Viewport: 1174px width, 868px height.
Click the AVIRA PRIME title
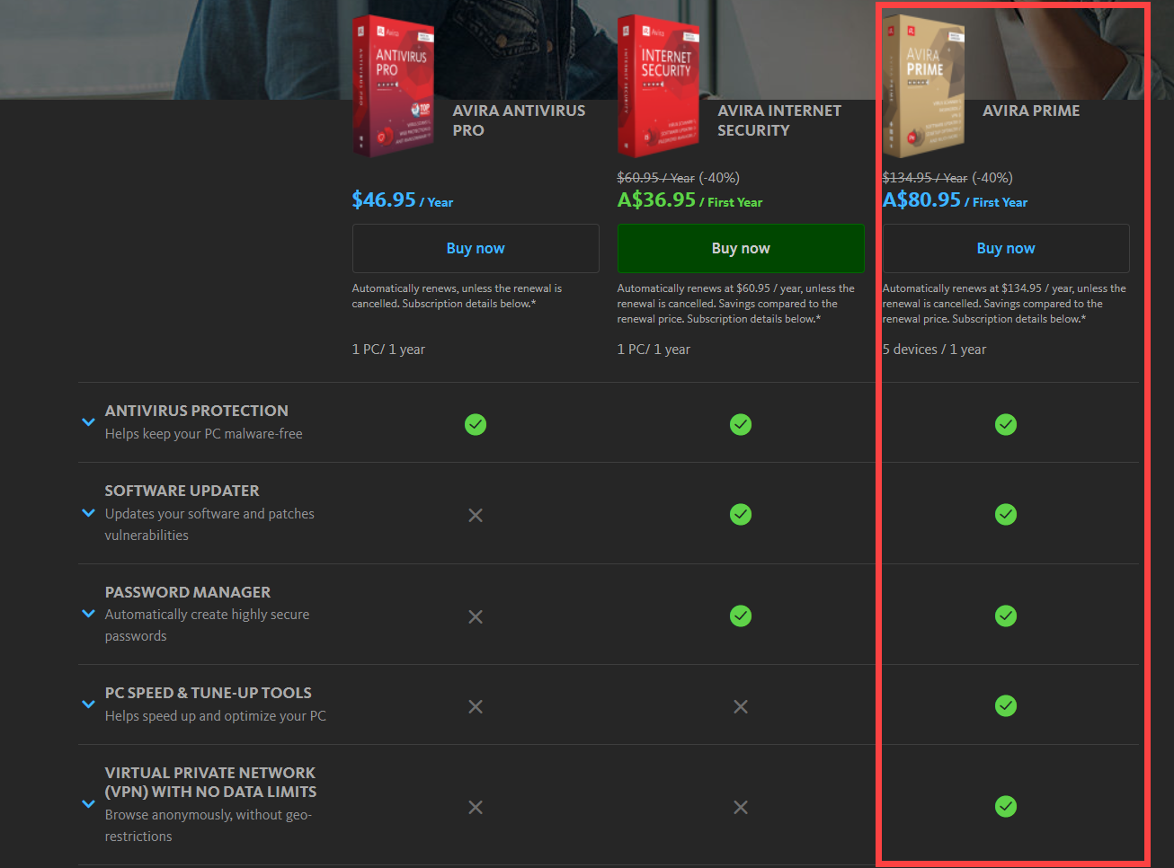tap(1031, 111)
